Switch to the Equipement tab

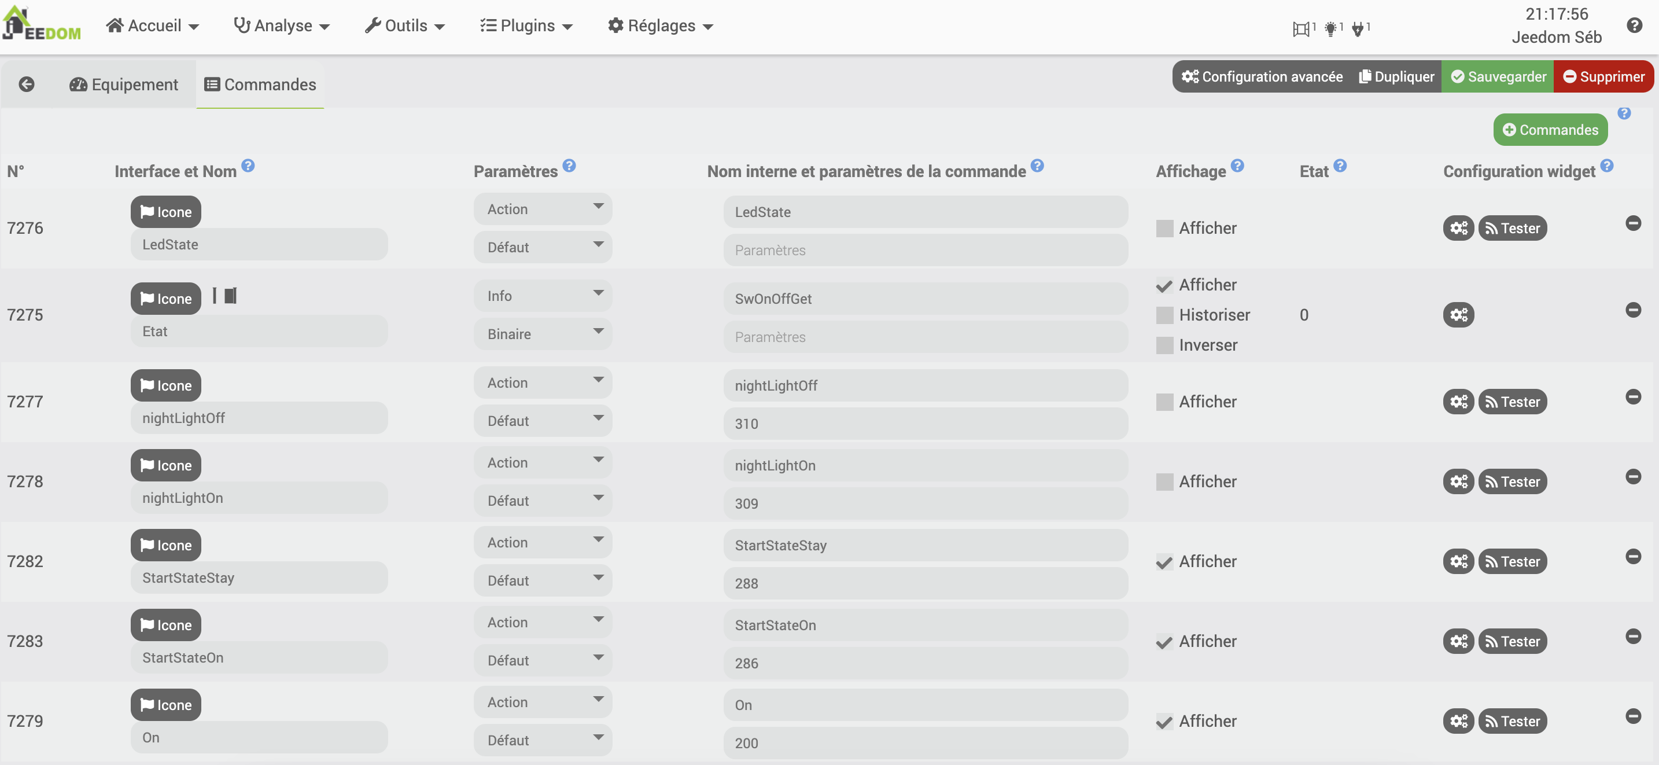[x=124, y=84]
